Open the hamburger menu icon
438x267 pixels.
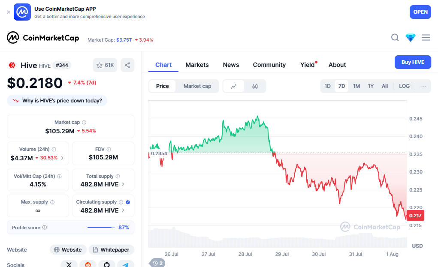[x=426, y=38]
